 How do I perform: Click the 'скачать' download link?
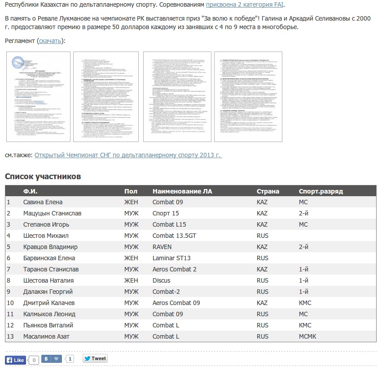pos(50,41)
